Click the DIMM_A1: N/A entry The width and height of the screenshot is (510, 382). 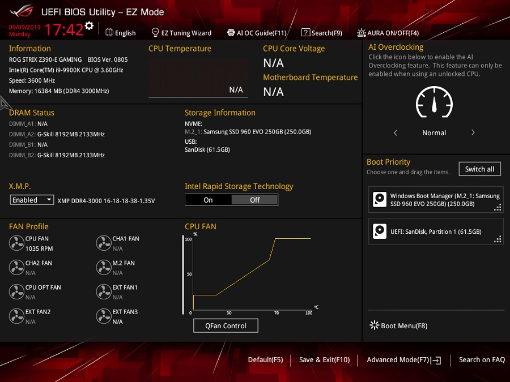(28, 124)
